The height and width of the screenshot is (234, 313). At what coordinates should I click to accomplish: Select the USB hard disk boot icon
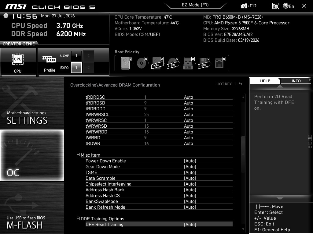pos(158,63)
